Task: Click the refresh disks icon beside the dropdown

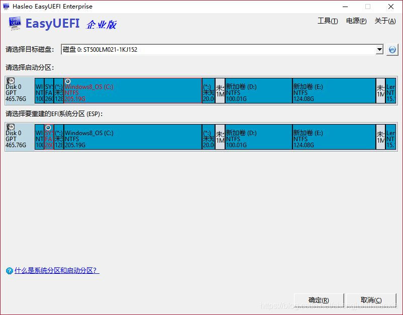Action: [x=392, y=50]
